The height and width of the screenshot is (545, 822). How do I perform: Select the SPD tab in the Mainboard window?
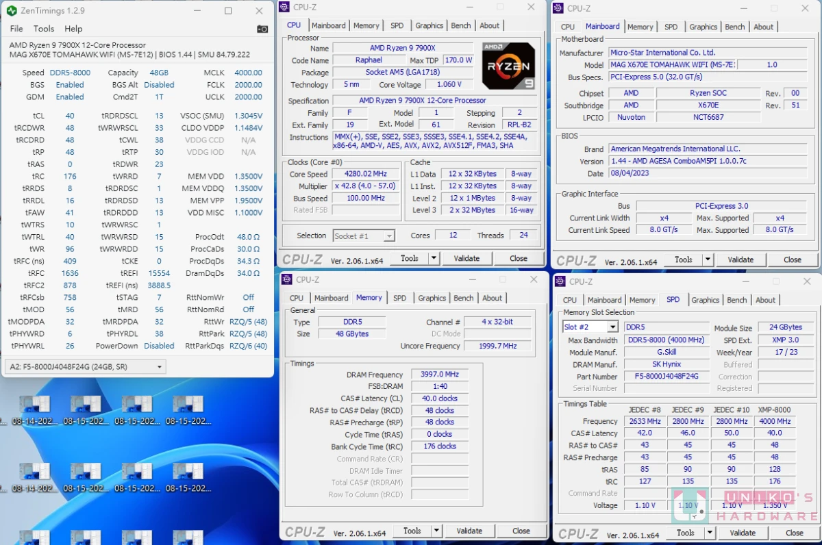671,27
